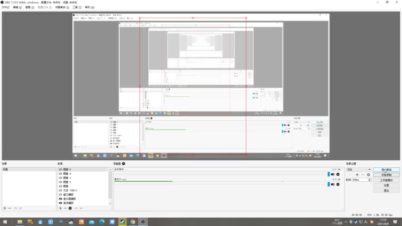The image size is (402, 226).
Task: Increase transition duration with stepper up arrow
Action: tap(369, 179)
